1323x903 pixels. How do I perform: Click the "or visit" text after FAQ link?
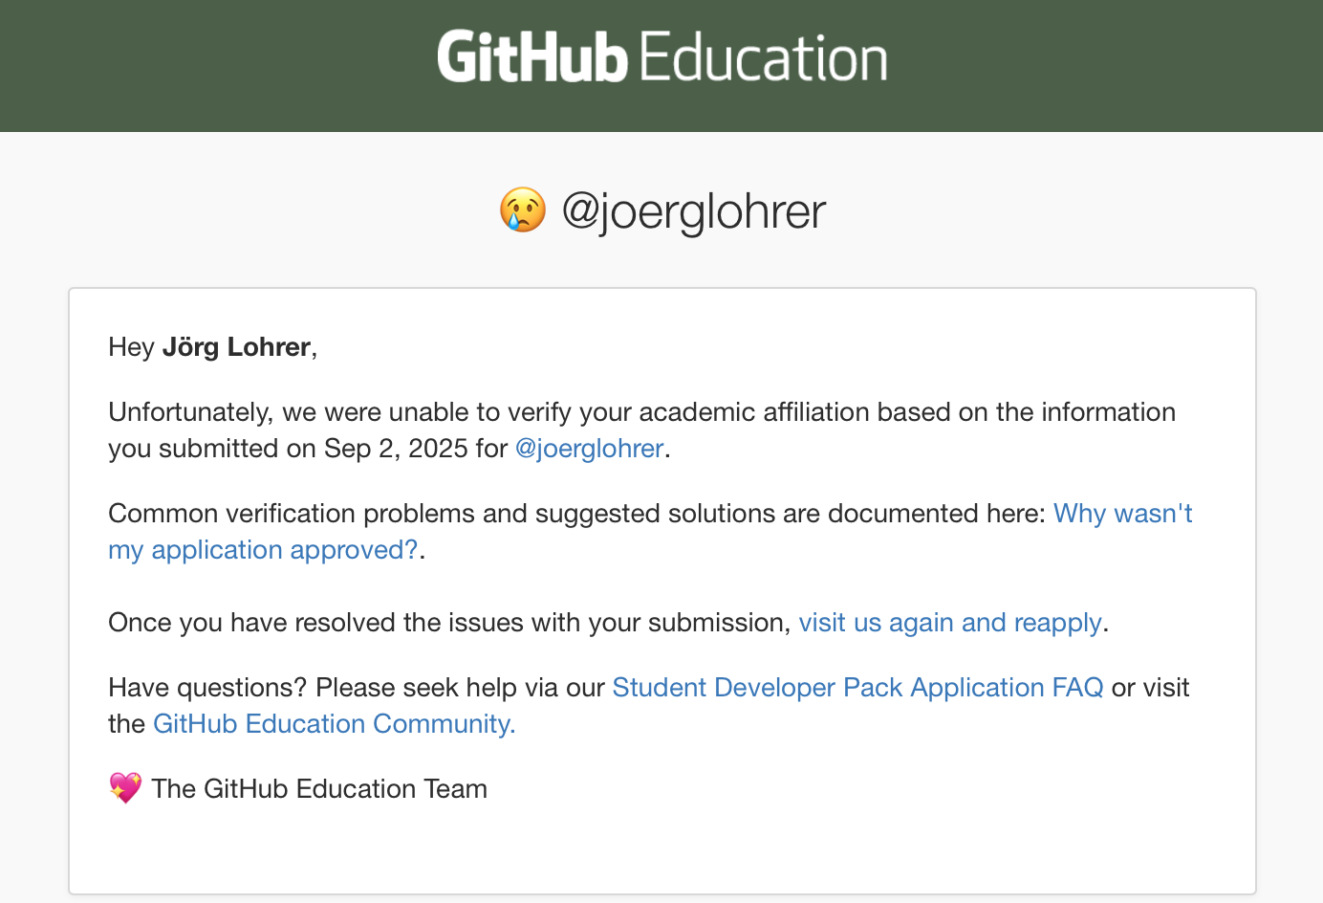pos(1150,688)
